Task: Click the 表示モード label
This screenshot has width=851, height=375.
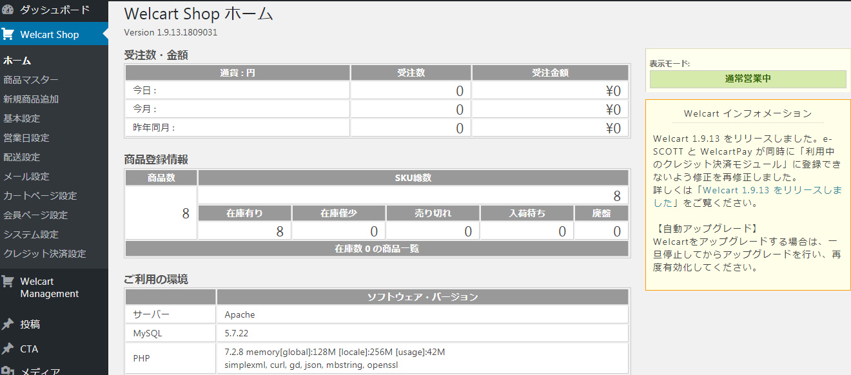Action: (669, 64)
